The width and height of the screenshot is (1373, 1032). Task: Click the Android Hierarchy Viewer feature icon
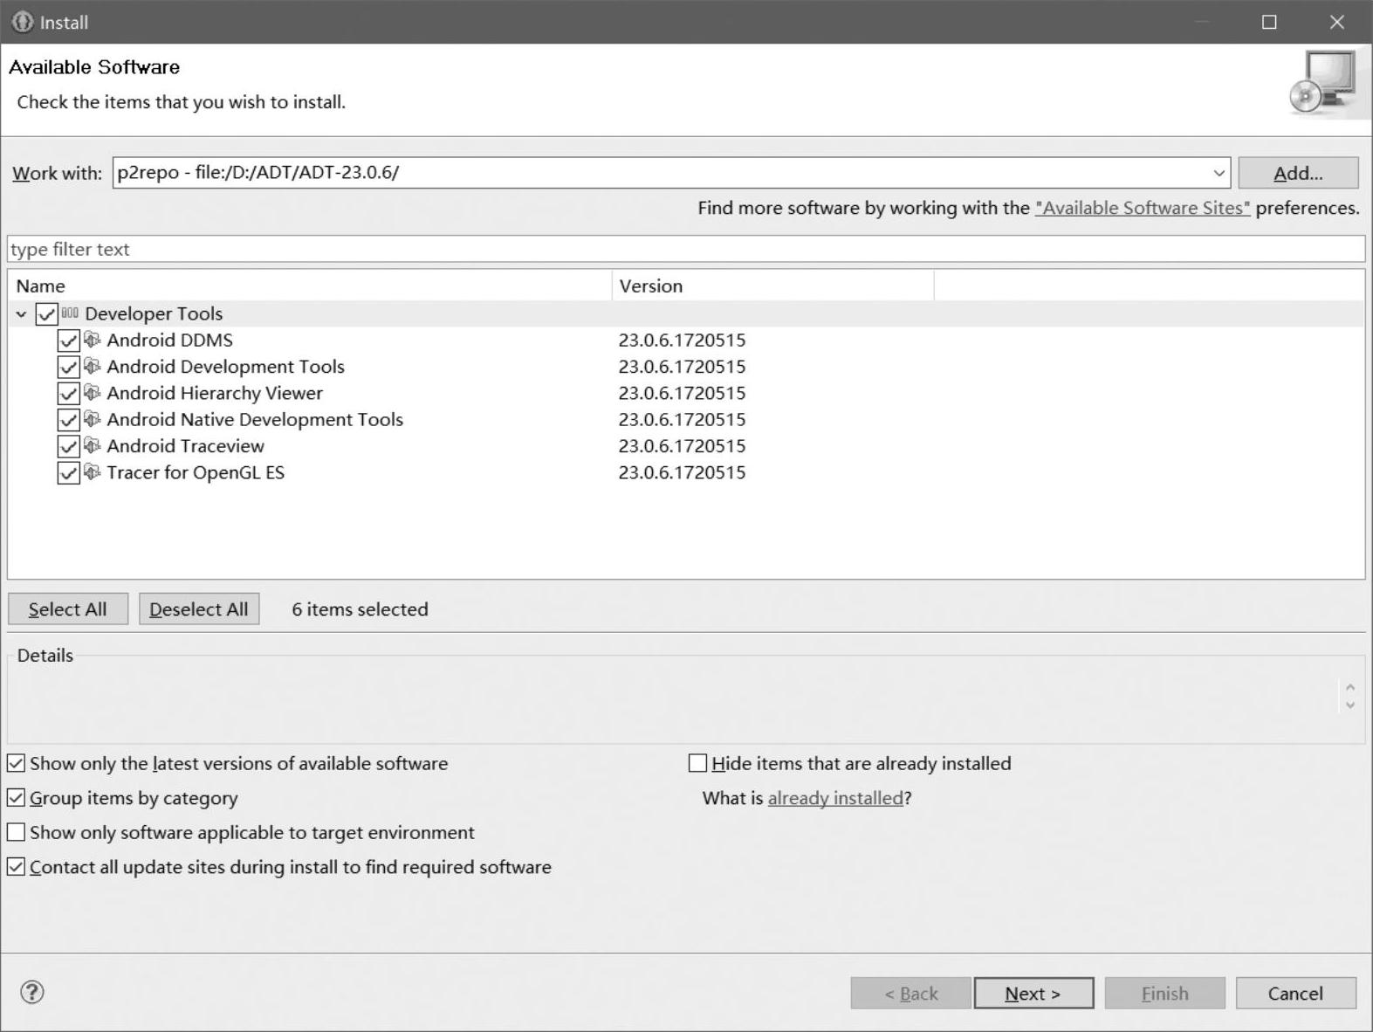[x=93, y=393]
